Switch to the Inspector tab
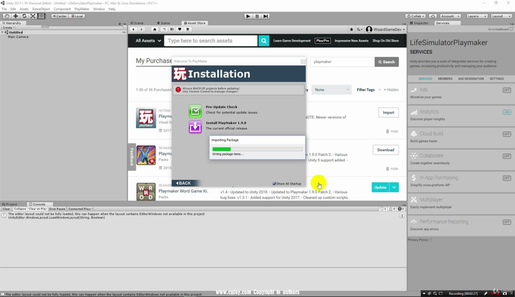 419,23
